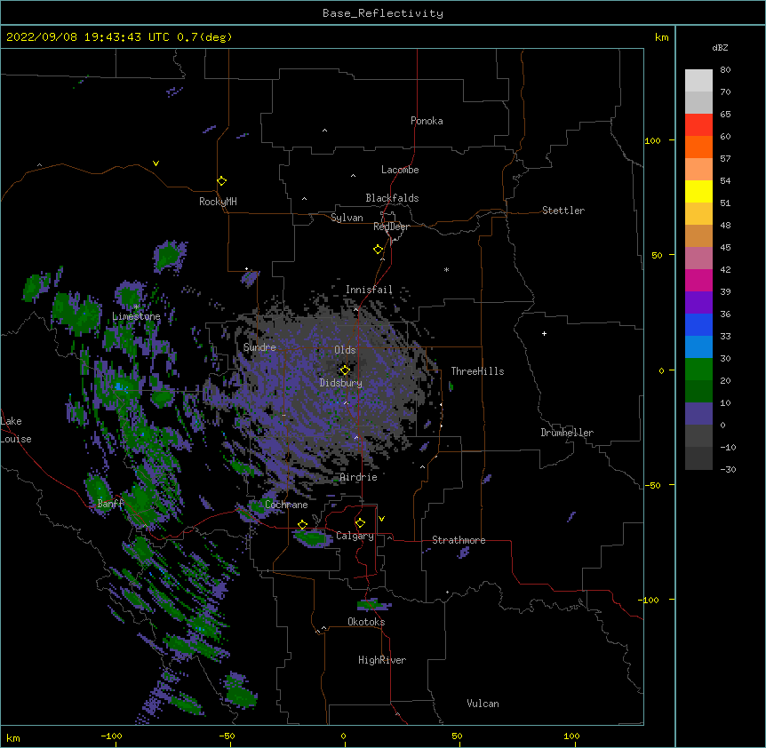Click the 2022/09/08 19:43:43 UTC timestamp
This screenshot has height=748, width=766.
coord(88,37)
